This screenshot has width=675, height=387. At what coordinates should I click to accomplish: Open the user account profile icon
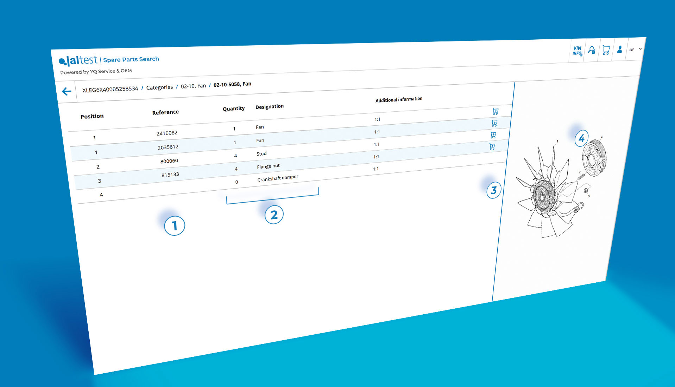(619, 50)
